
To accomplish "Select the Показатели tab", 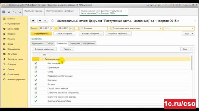I will point(62,43).
